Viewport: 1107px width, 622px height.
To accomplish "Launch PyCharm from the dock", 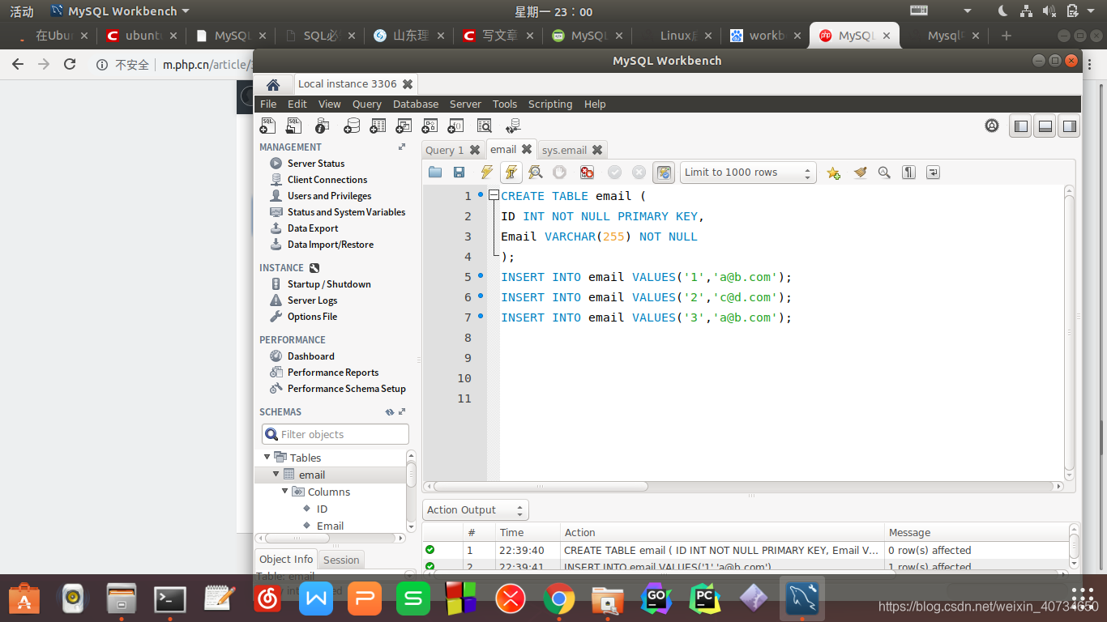I will (x=705, y=599).
